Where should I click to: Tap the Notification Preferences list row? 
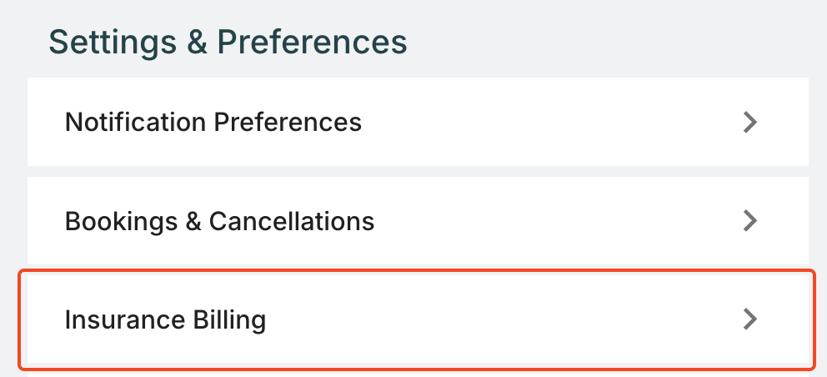click(417, 123)
